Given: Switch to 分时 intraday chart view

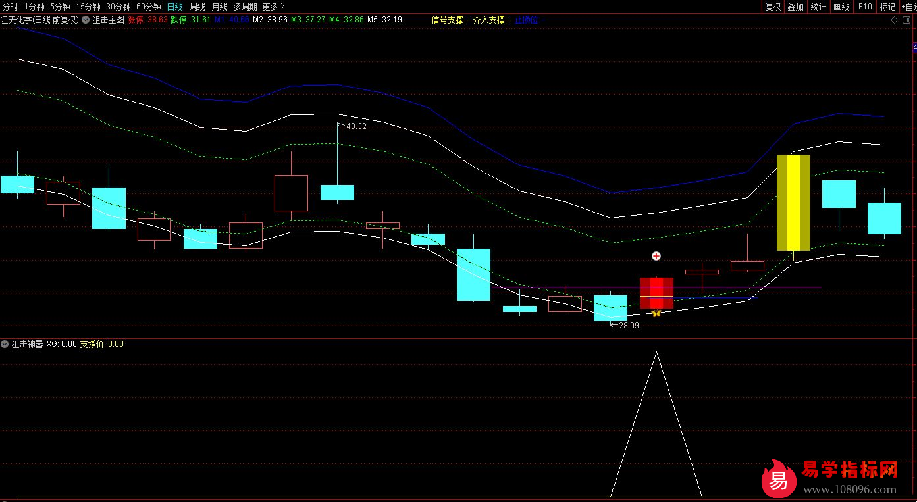Looking at the screenshot, I should pyautogui.click(x=11, y=7).
